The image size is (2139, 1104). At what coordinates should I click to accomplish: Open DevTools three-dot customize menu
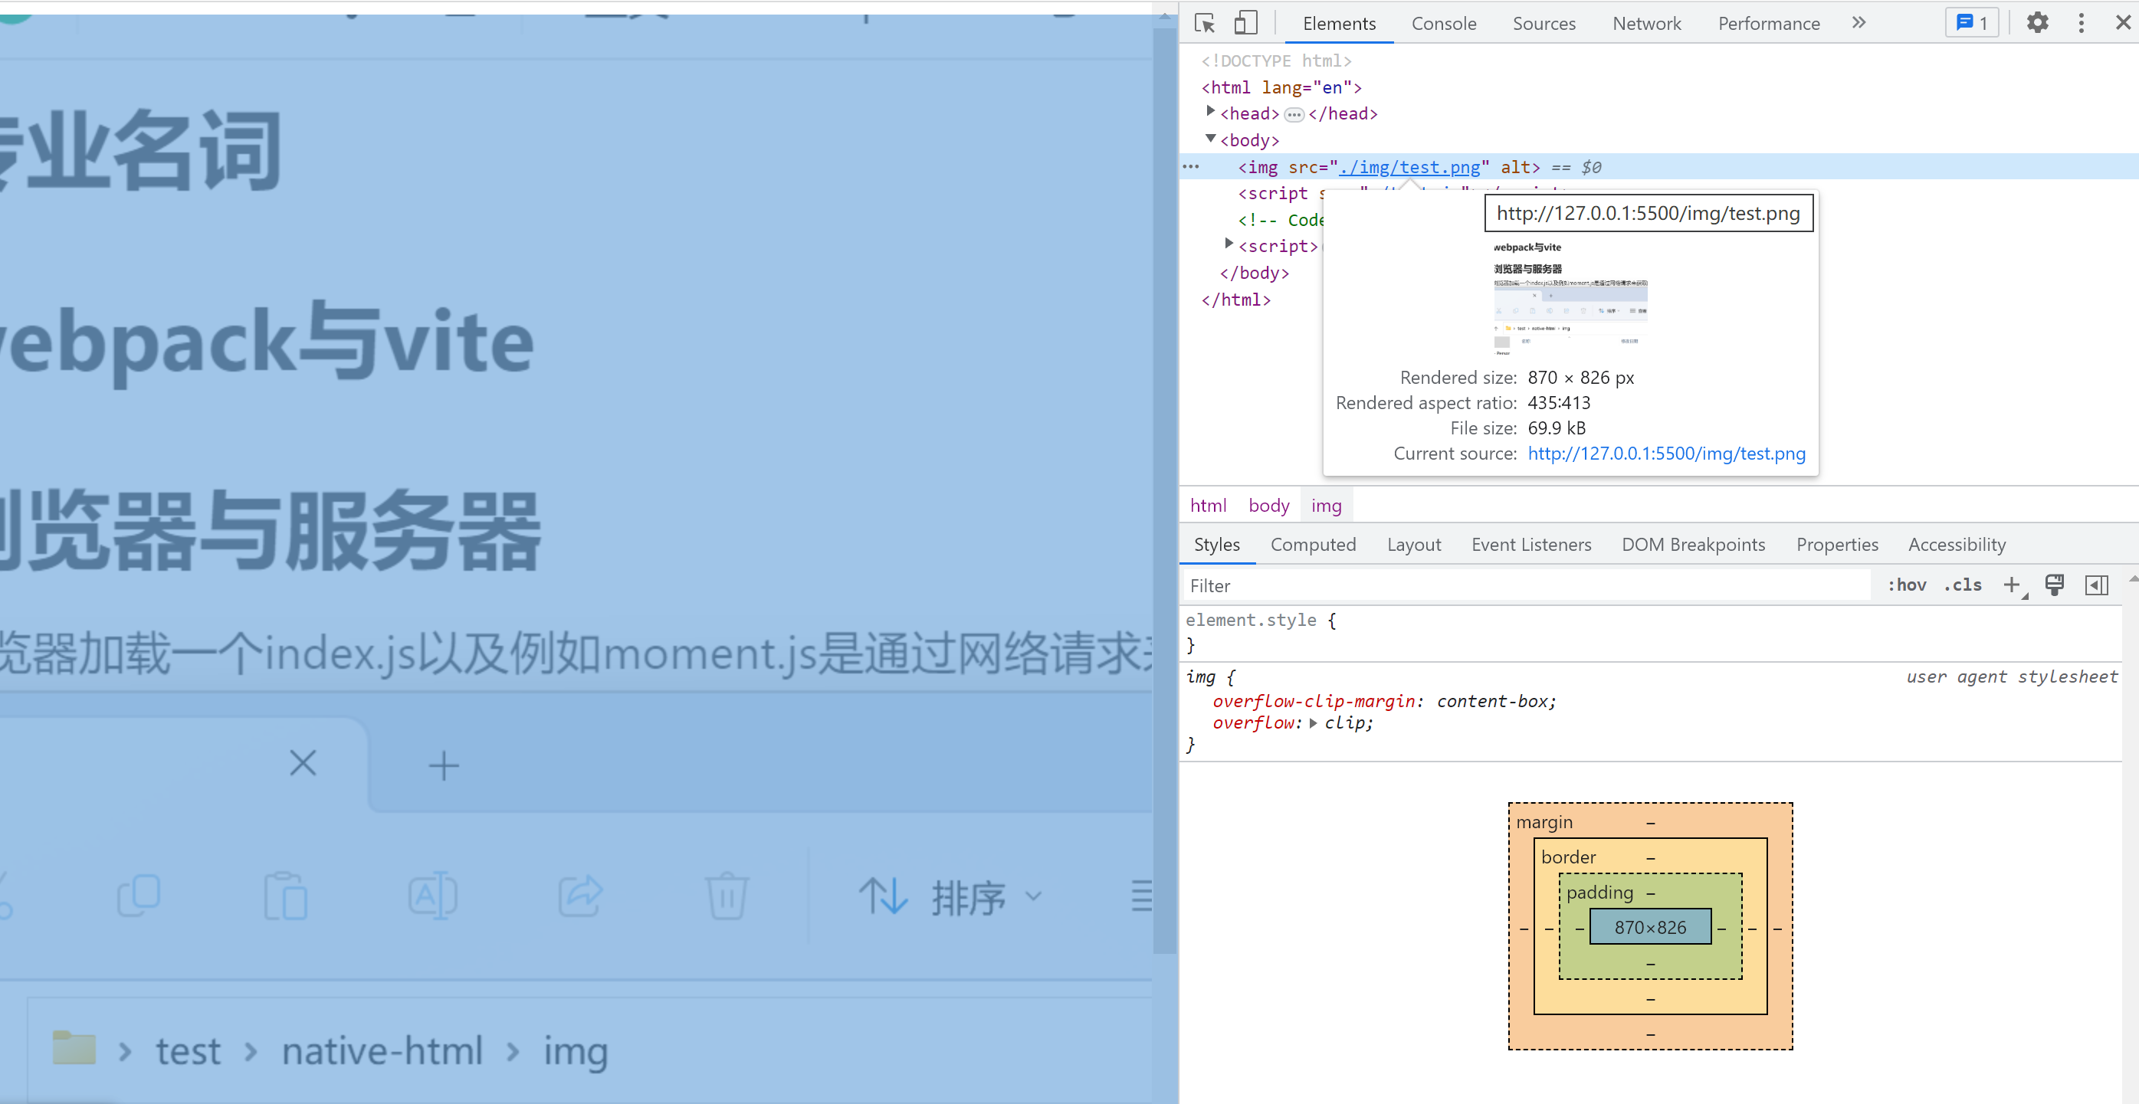pos(2081,22)
